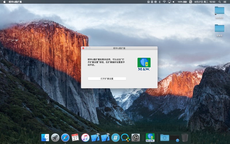The image size is (230, 144).
Task: Open Safari from the Dock
Action: pos(65,137)
